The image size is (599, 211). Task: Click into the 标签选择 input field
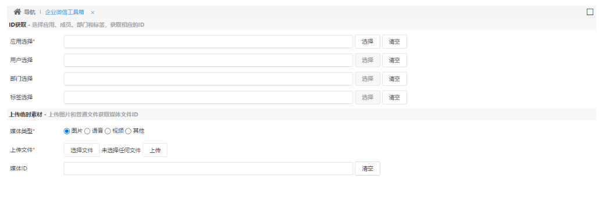tap(208, 98)
